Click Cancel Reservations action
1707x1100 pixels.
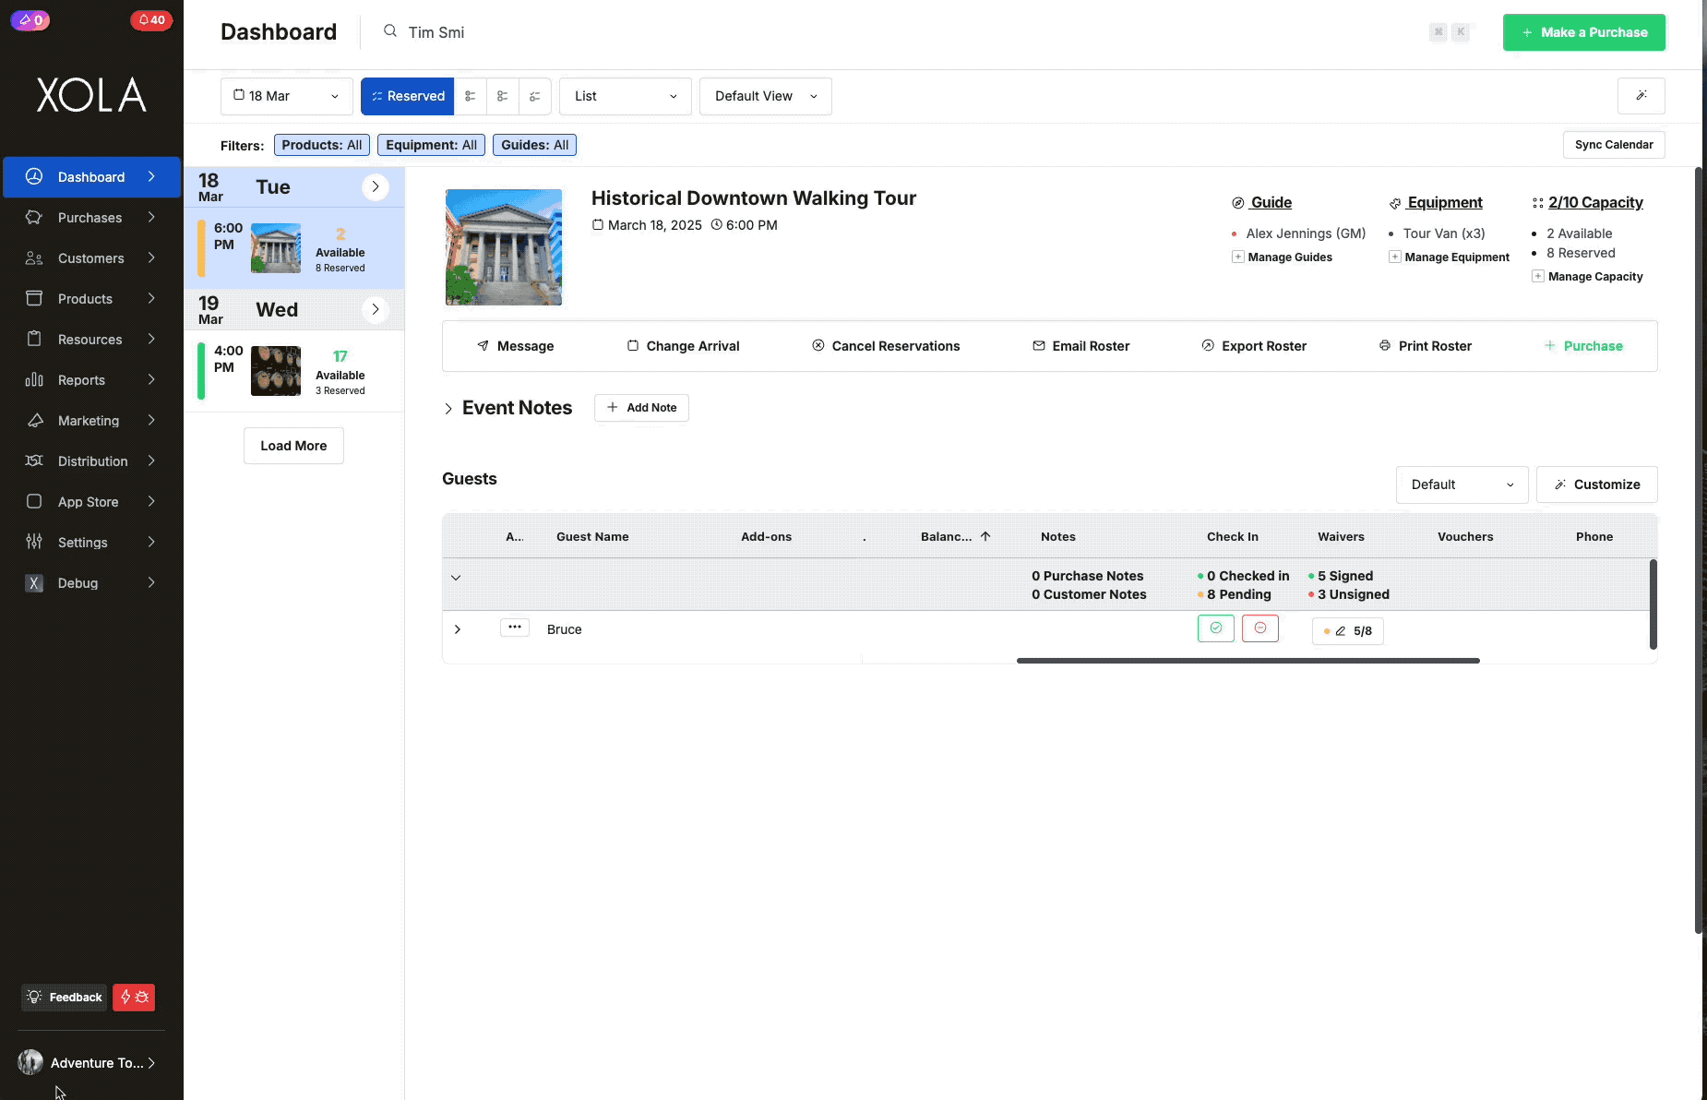coord(886,346)
